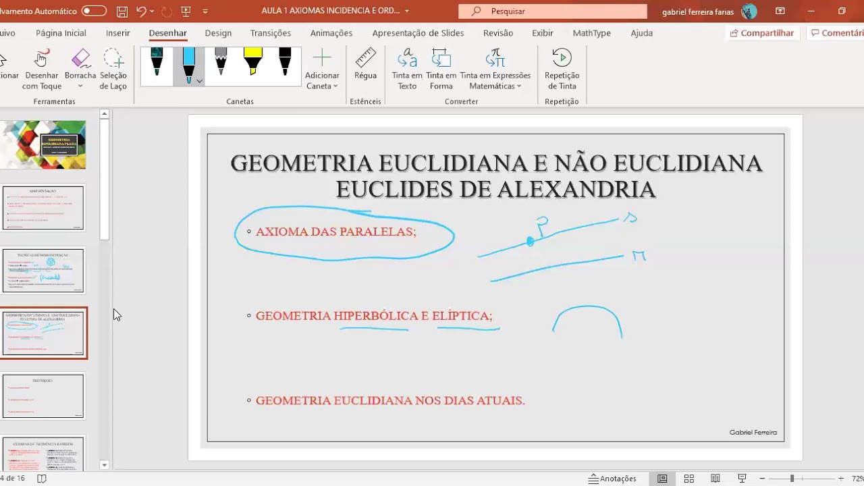Open Customize Quick Access Toolbar dropdown
The image size is (864, 486).
205,11
